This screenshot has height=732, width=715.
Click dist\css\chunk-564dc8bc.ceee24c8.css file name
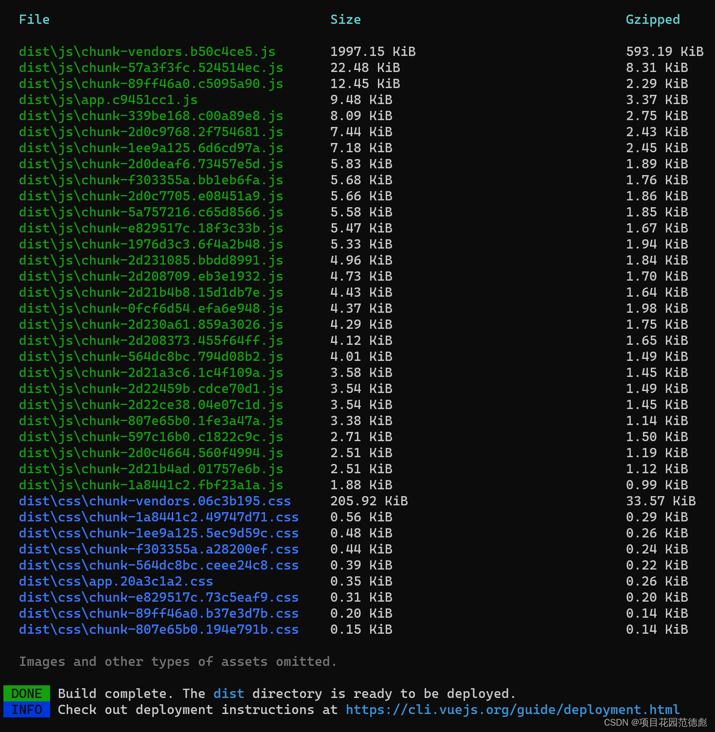(x=159, y=565)
